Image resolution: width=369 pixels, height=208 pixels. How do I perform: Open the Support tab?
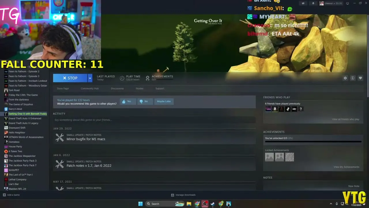(x=160, y=88)
